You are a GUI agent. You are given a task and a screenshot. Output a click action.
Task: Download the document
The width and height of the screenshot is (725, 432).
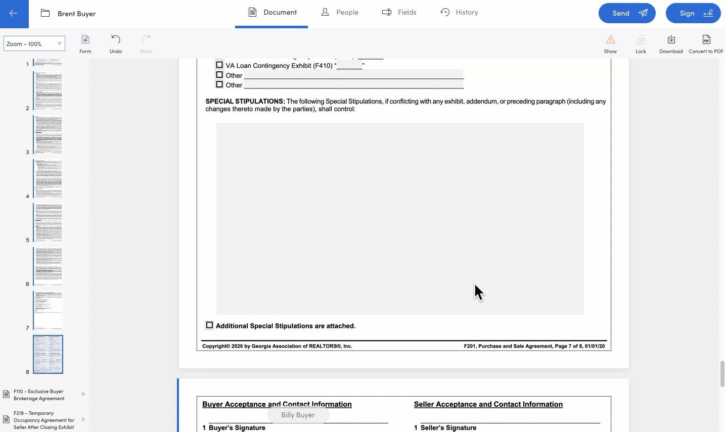pos(671,44)
